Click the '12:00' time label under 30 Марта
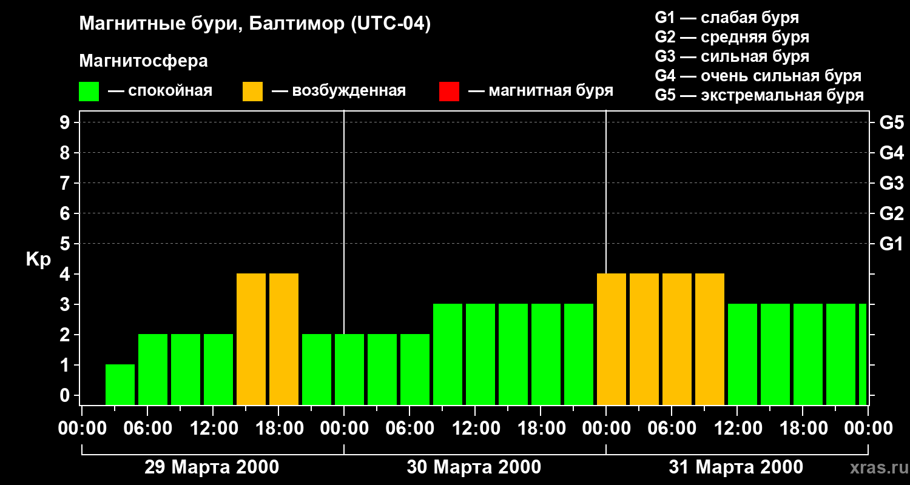 [x=475, y=429]
